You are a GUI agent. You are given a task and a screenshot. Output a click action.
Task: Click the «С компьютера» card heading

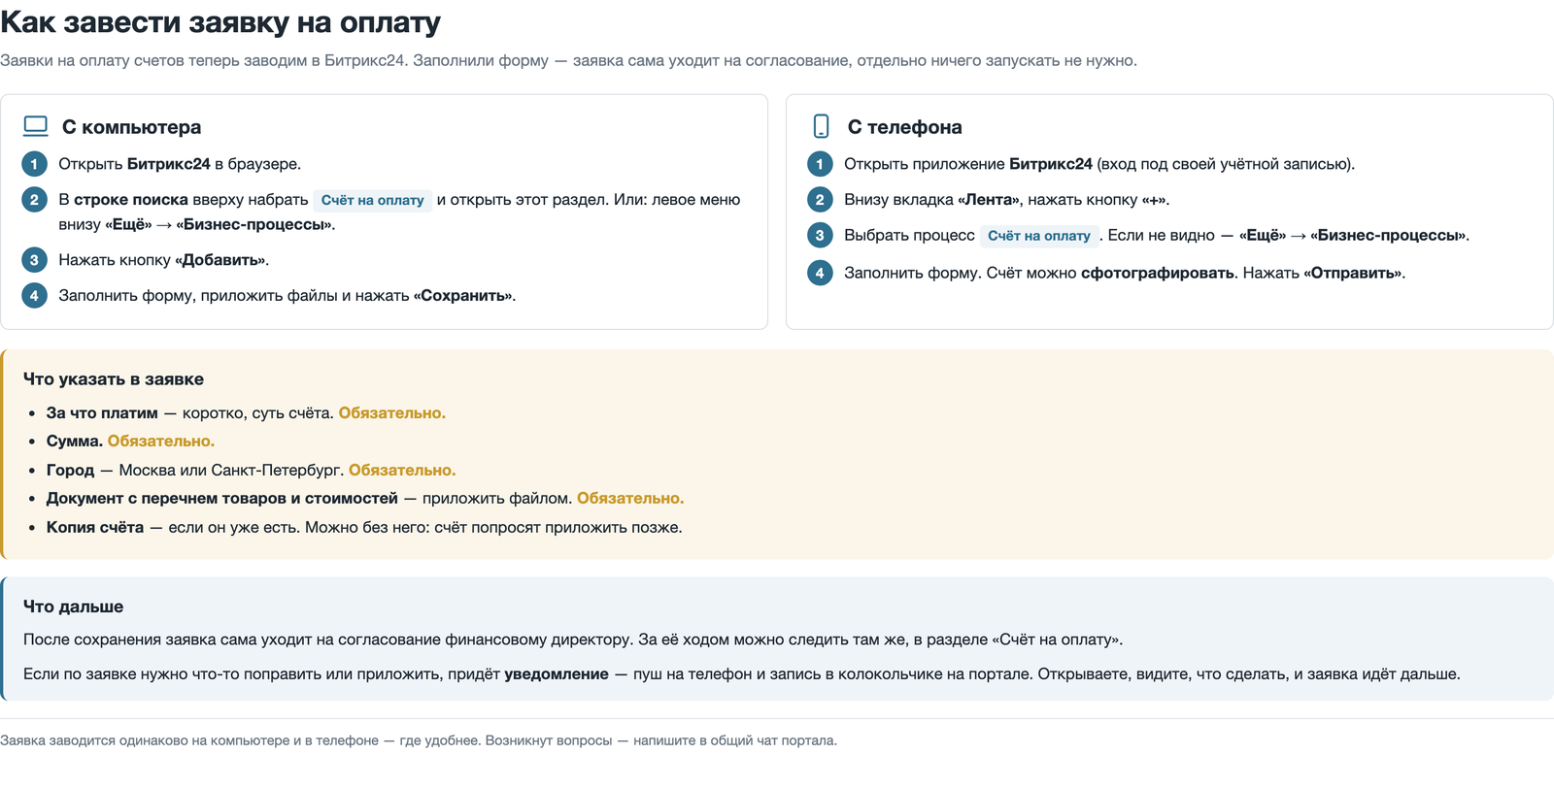(132, 127)
